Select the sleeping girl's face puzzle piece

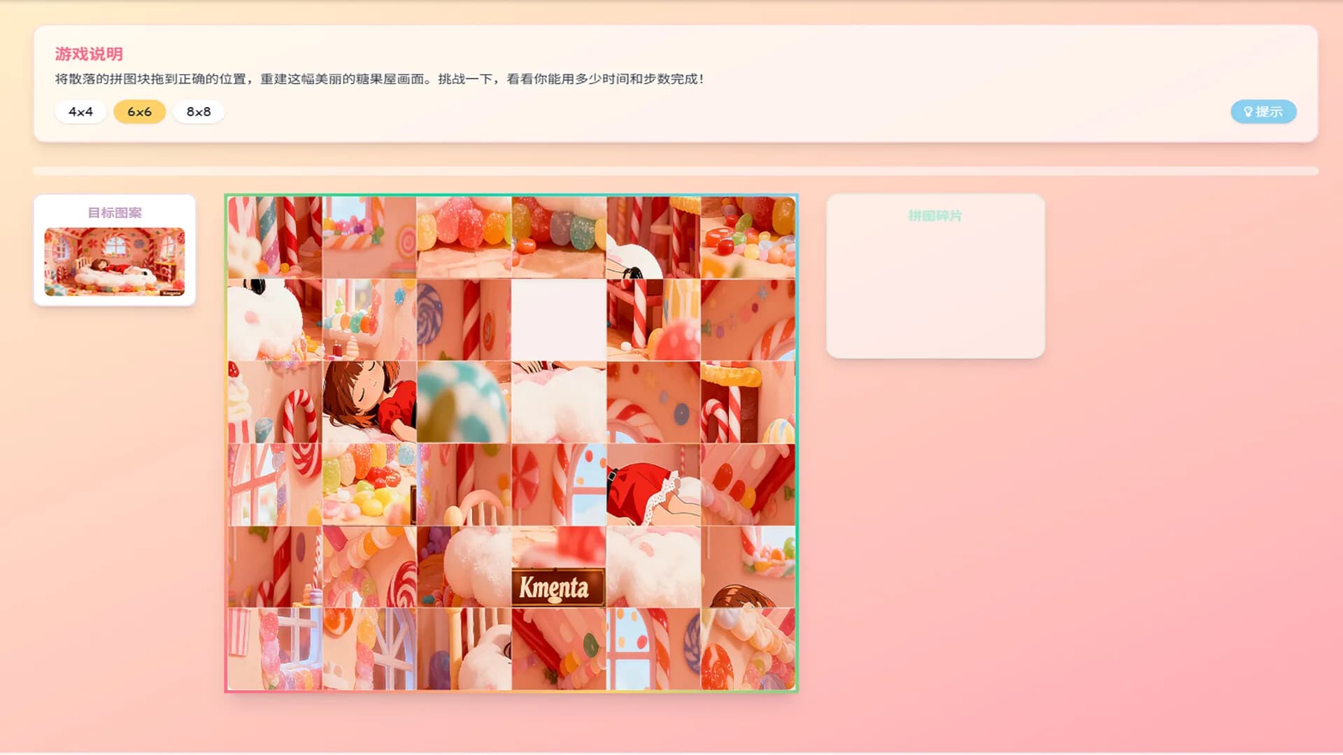click(369, 402)
